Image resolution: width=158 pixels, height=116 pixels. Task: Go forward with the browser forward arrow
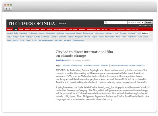[x=10, y=9]
